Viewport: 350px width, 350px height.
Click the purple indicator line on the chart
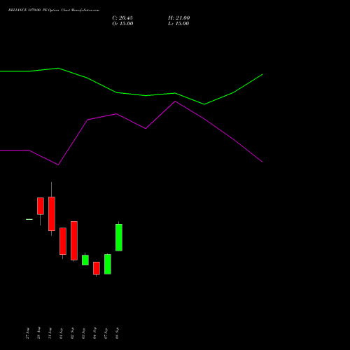(146, 128)
